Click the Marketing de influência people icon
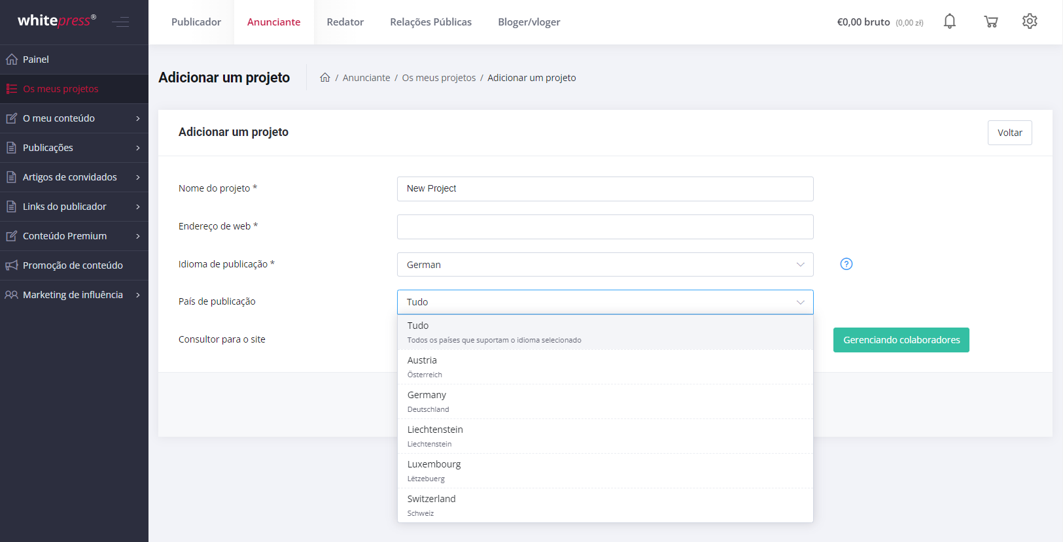The image size is (1063, 542). pyautogui.click(x=12, y=295)
